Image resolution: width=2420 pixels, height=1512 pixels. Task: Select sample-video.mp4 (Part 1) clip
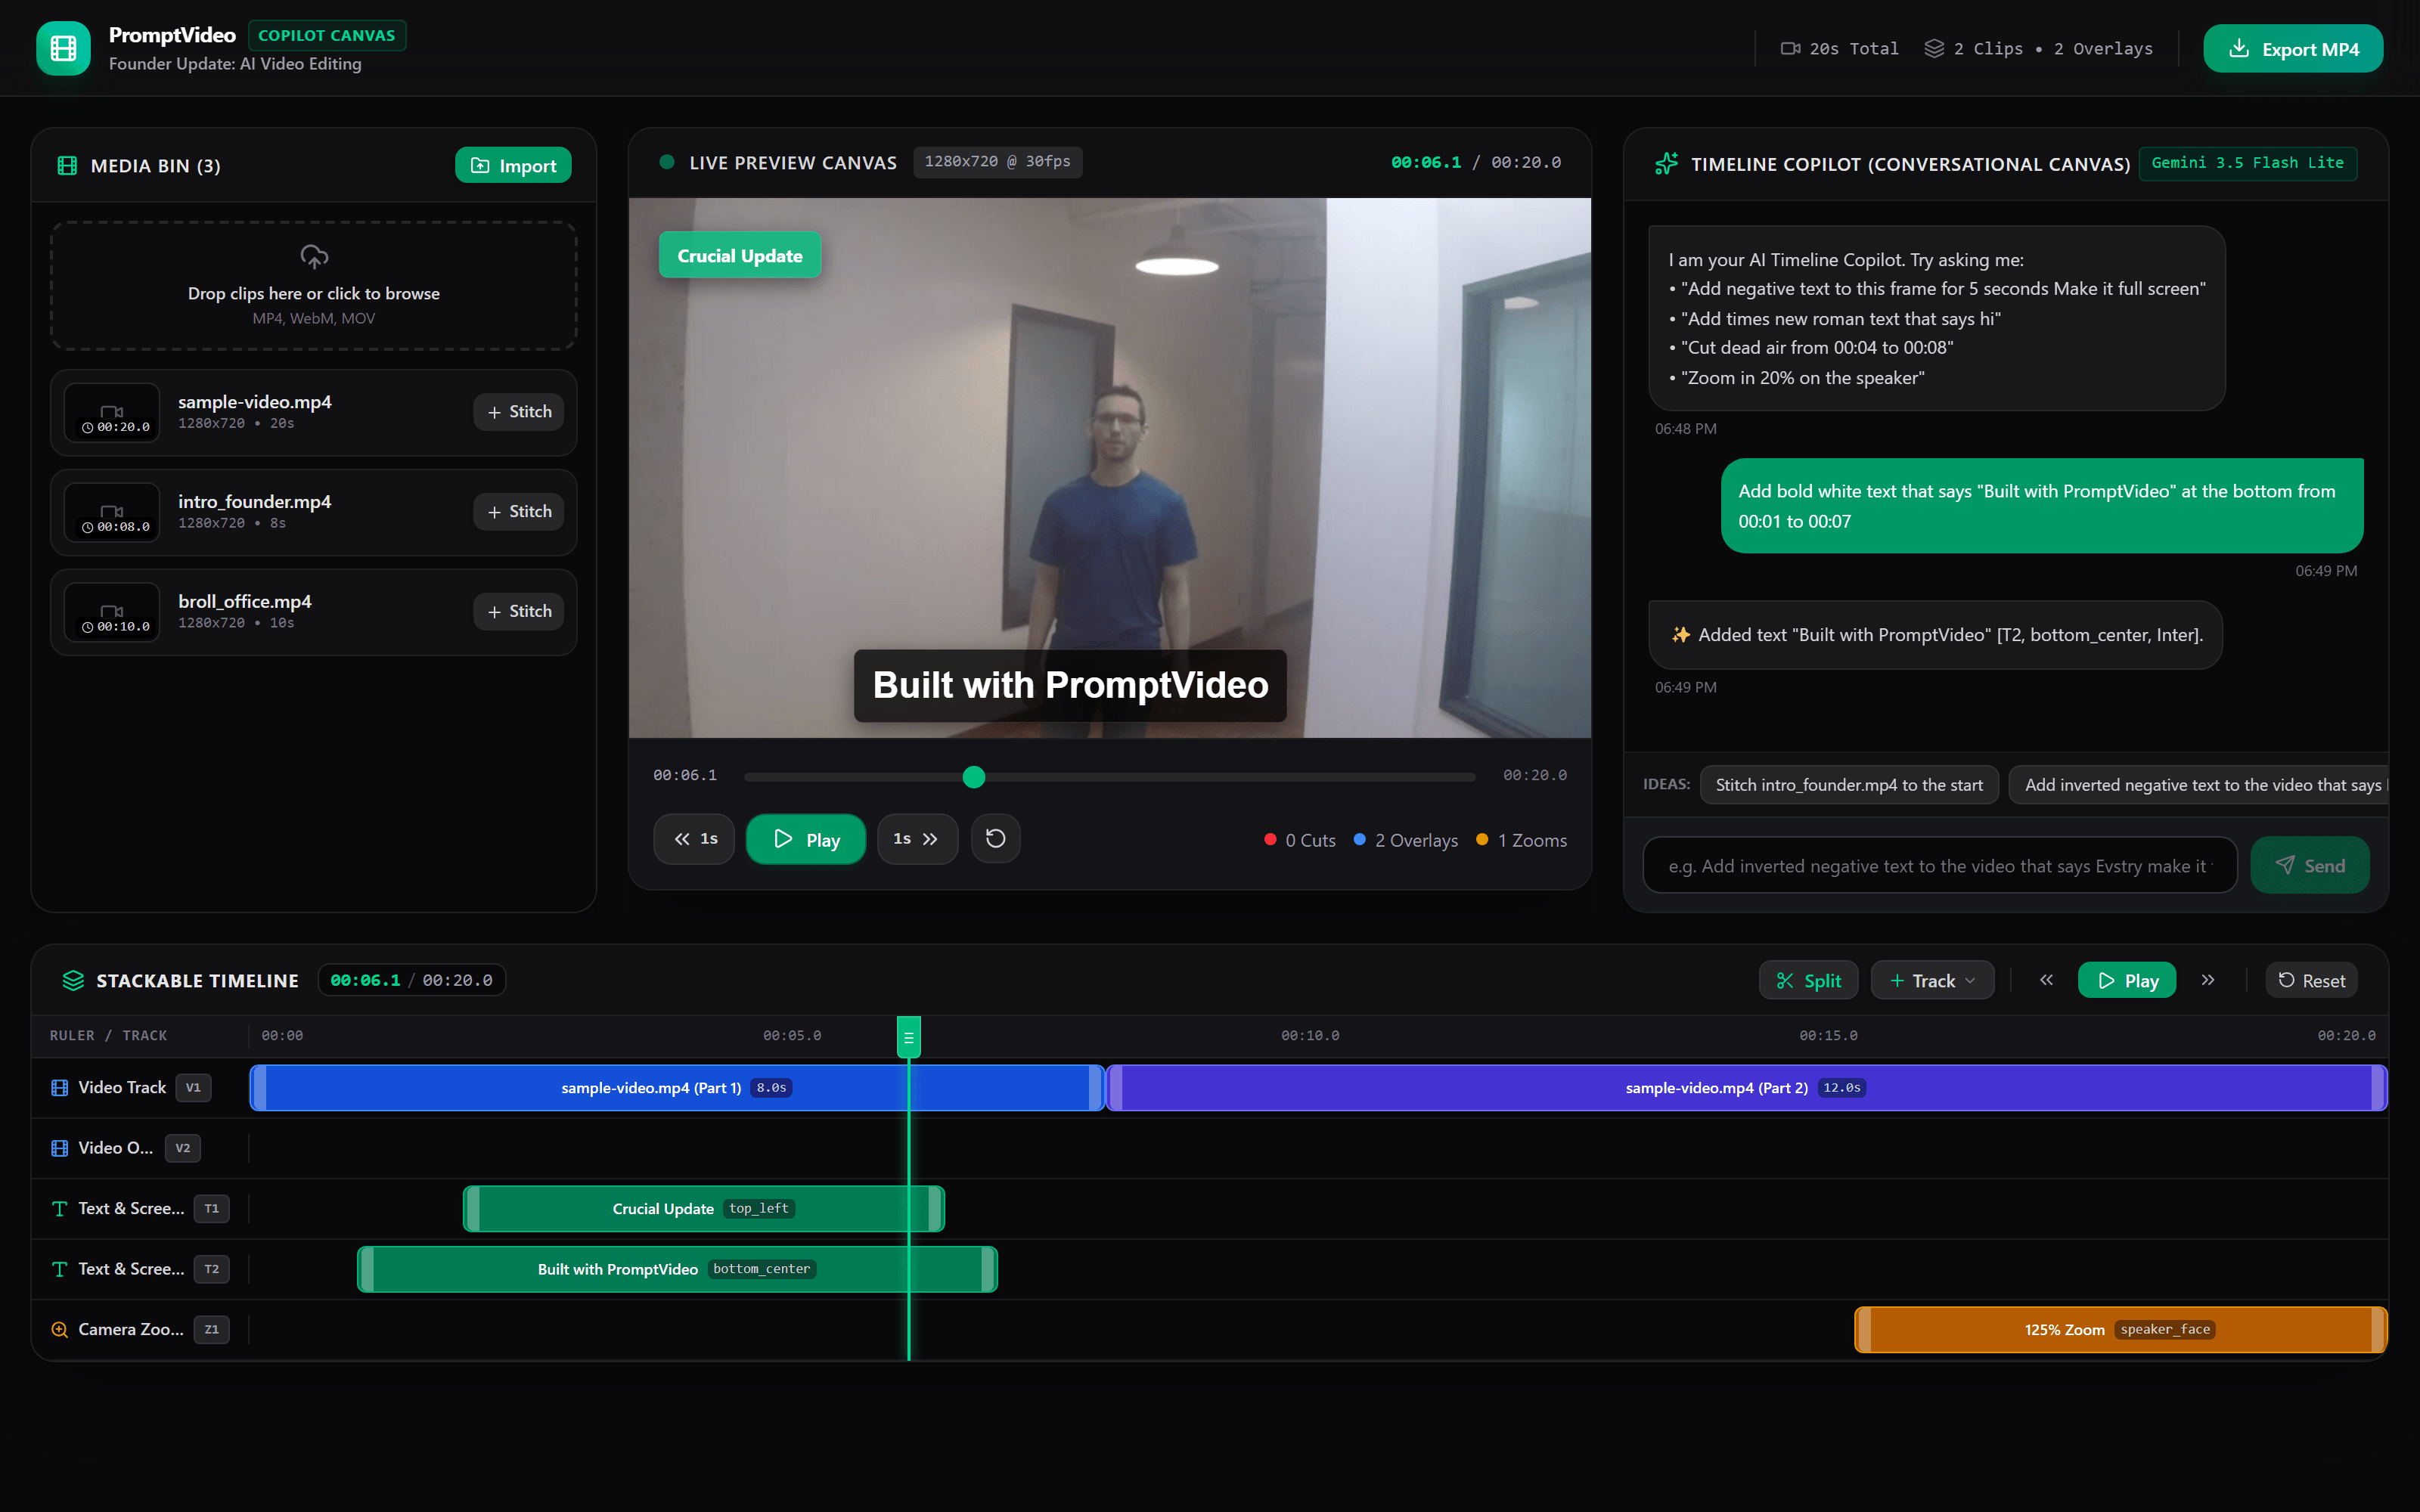(x=677, y=1088)
